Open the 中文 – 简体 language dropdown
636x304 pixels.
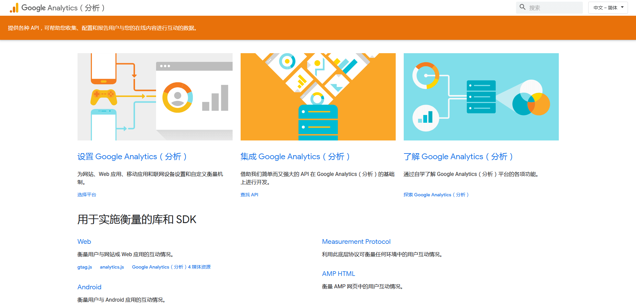(x=608, y=8)
